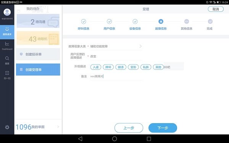229x143 pixels.
Task: Toggle the 入液 appearance tag
Action: coord(96,67)
